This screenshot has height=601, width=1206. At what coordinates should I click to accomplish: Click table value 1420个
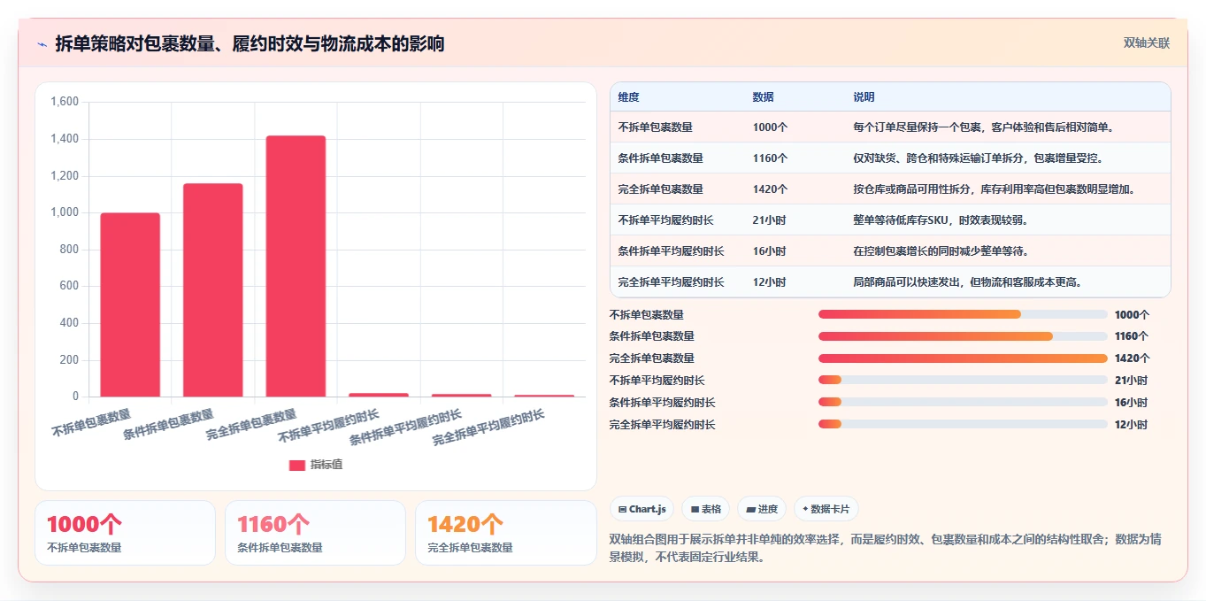(770, 189)
